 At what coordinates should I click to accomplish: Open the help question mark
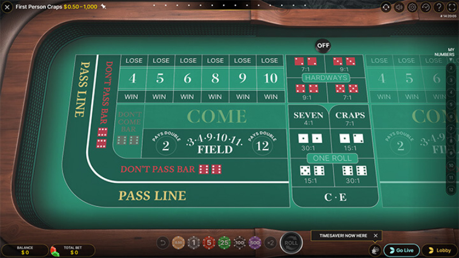click(439, 7)
